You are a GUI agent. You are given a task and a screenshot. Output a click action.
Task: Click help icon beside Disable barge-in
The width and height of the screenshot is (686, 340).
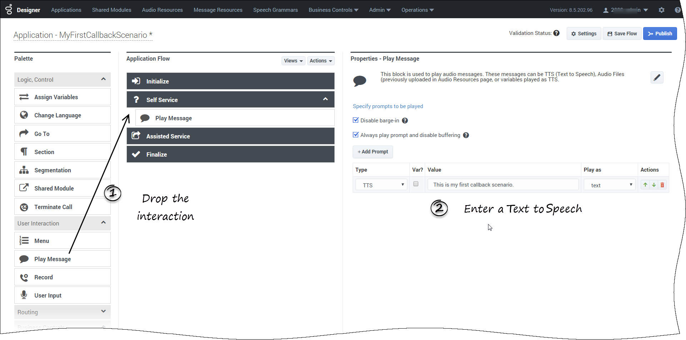pyautogui.click(x=405, y=121)
